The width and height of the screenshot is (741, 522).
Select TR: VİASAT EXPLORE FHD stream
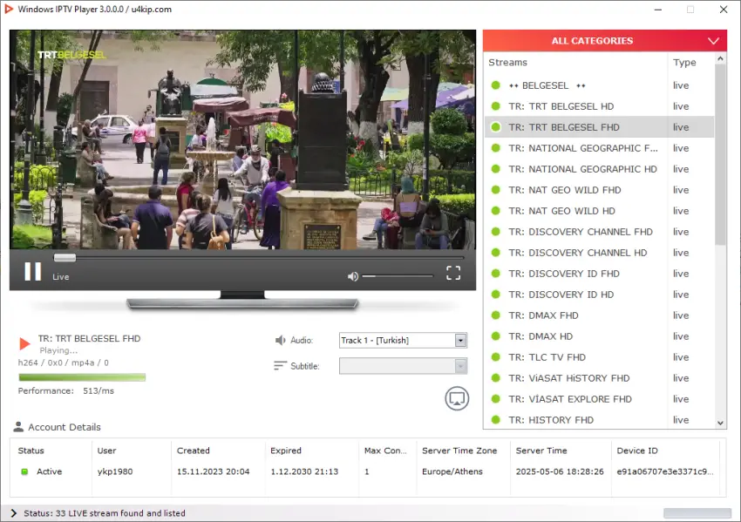[599, 399]
